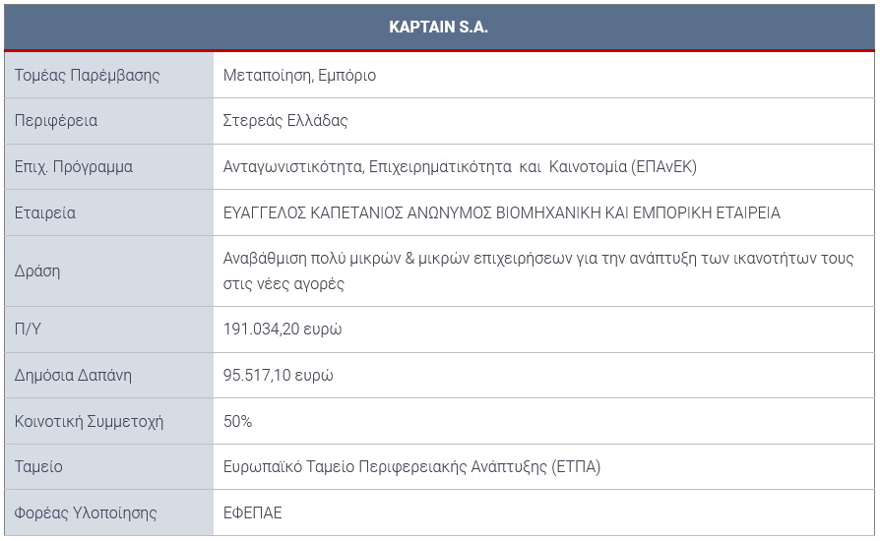Select the Κοινοτική Συμμετοχή label
The height and width of the screenshot is (541, 880).
(89, 422)
